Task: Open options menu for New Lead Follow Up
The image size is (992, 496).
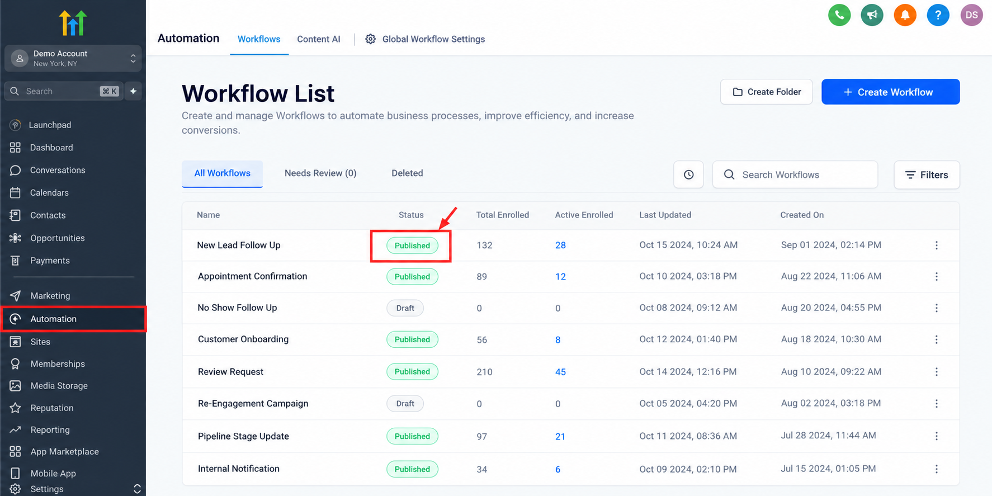Action: pyautogui.click(x=937, y=245)
